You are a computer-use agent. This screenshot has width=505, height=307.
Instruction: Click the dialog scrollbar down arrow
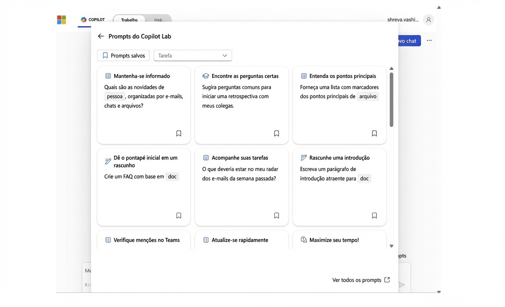coord(391,246)
